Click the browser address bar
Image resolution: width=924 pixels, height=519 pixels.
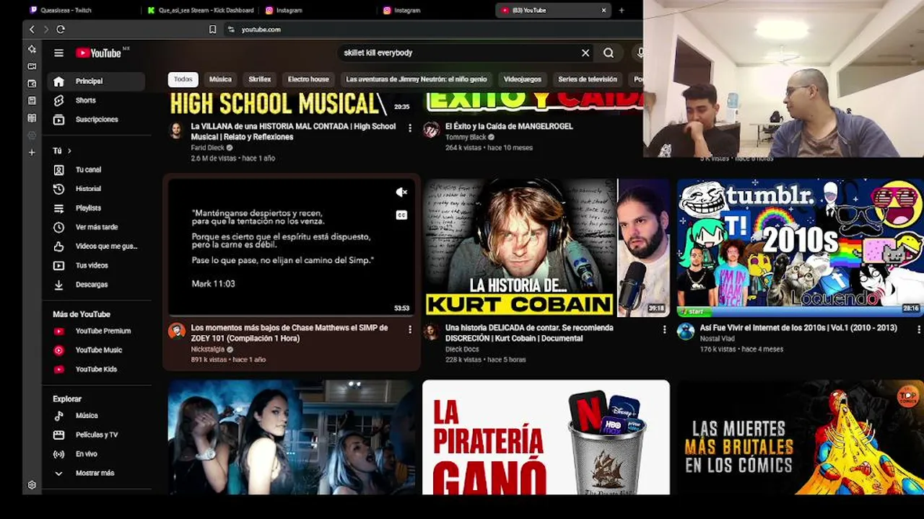point(433,30)
